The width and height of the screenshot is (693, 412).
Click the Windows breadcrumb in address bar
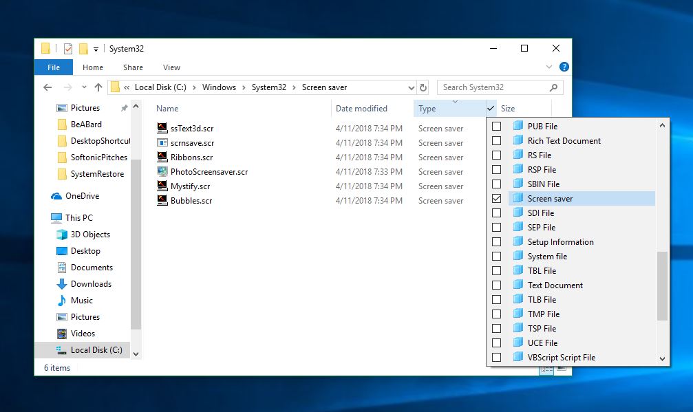point(219,87)
